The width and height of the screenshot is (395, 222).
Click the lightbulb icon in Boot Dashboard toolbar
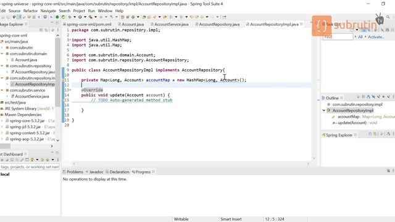click(x=32, y=160)
